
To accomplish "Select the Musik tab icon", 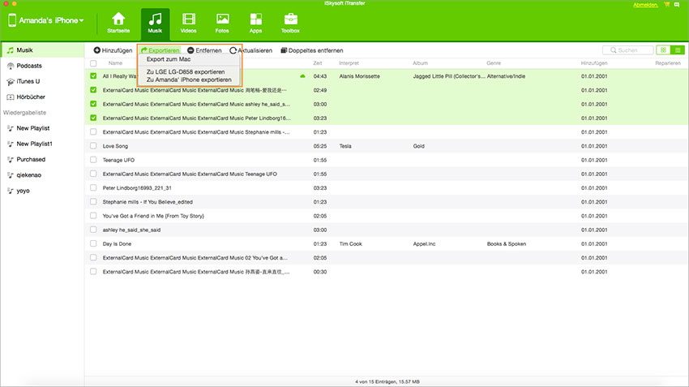I will click(155, 19).
